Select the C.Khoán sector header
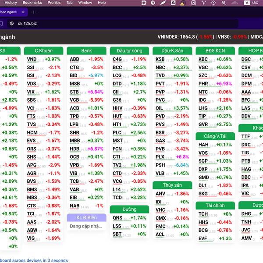 click(x=43, y=51)
